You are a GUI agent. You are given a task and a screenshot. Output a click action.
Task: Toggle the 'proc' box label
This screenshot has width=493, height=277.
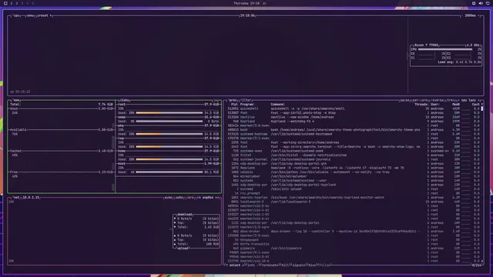pyautogui.click(x=233, y=100)
